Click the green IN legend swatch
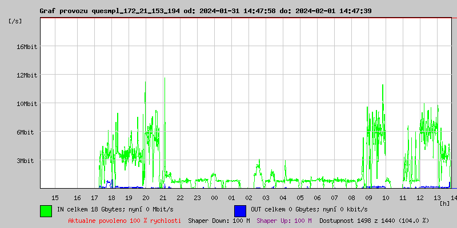The image size is (457, 228). point(46,210)
